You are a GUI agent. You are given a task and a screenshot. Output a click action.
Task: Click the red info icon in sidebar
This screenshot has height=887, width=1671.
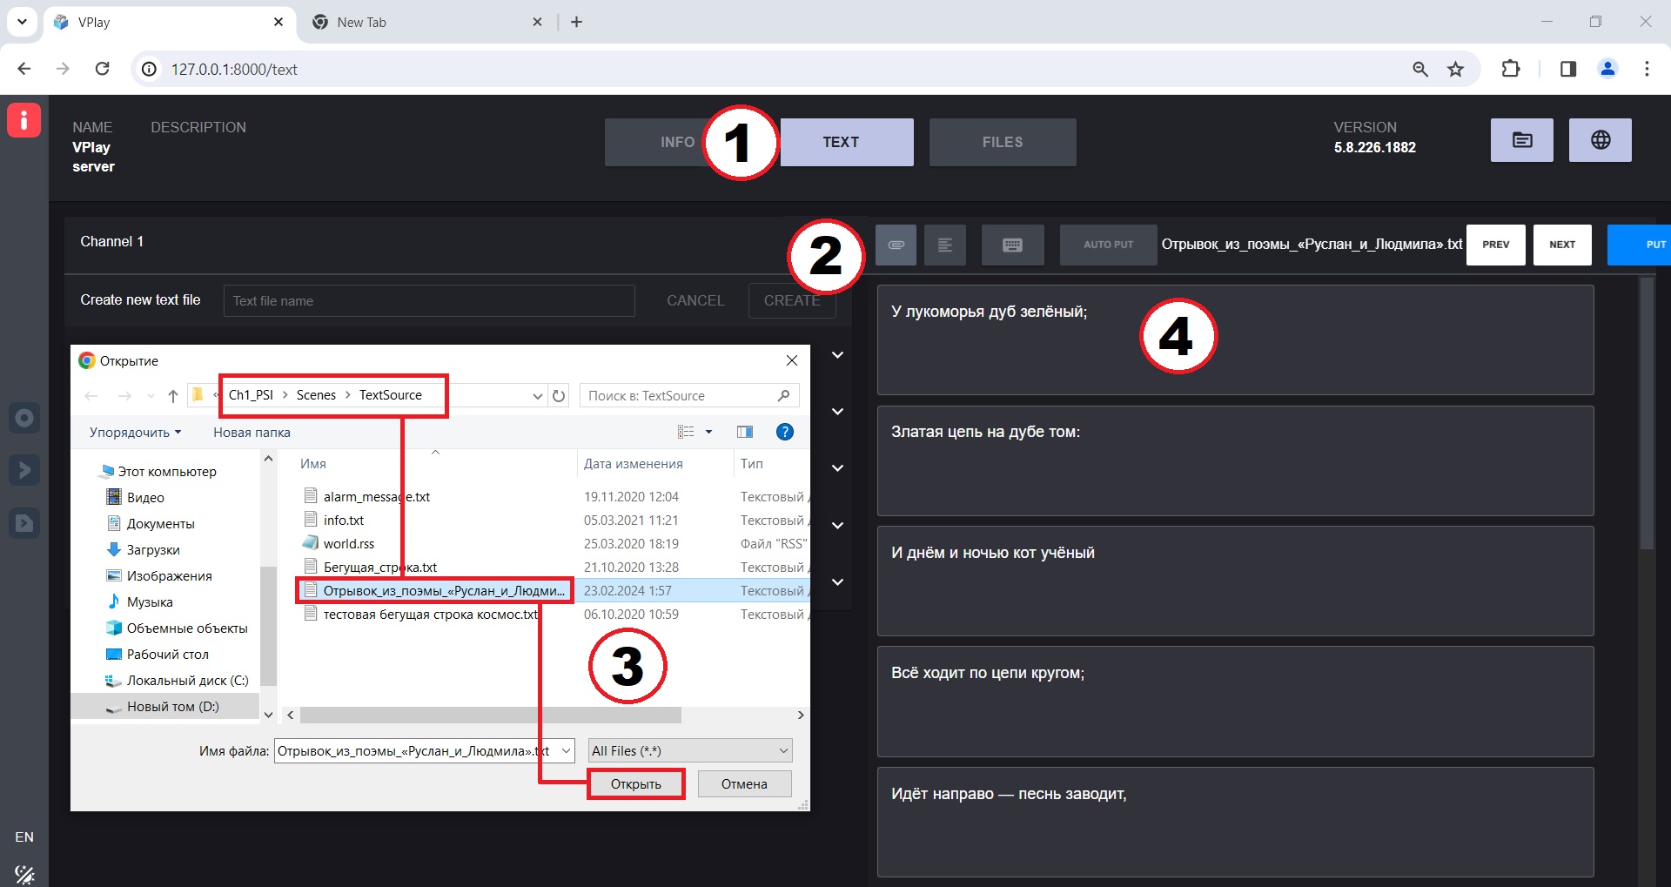click(x=23, y=120)
